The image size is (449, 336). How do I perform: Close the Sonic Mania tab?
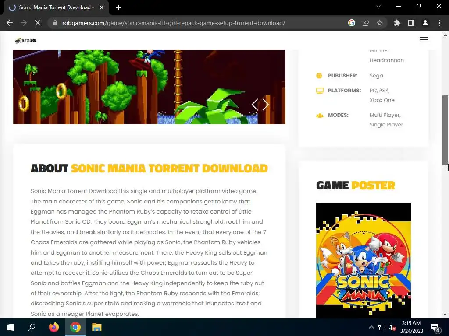(x=102, y=7)
